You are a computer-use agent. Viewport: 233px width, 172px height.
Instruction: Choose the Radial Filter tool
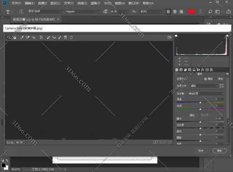71,37
